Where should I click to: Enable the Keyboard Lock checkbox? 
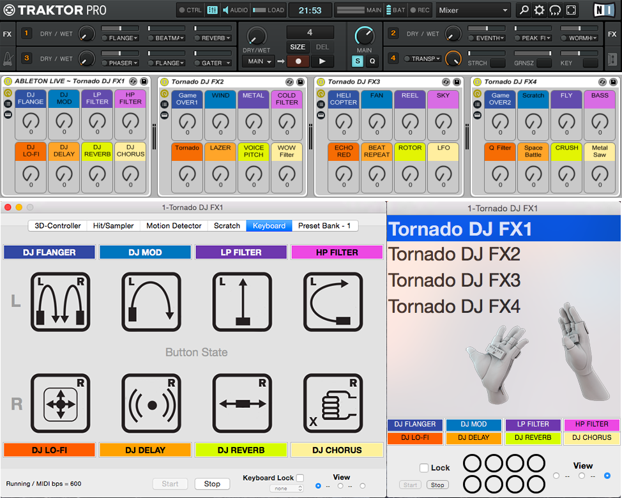click(x=300, y=478)
